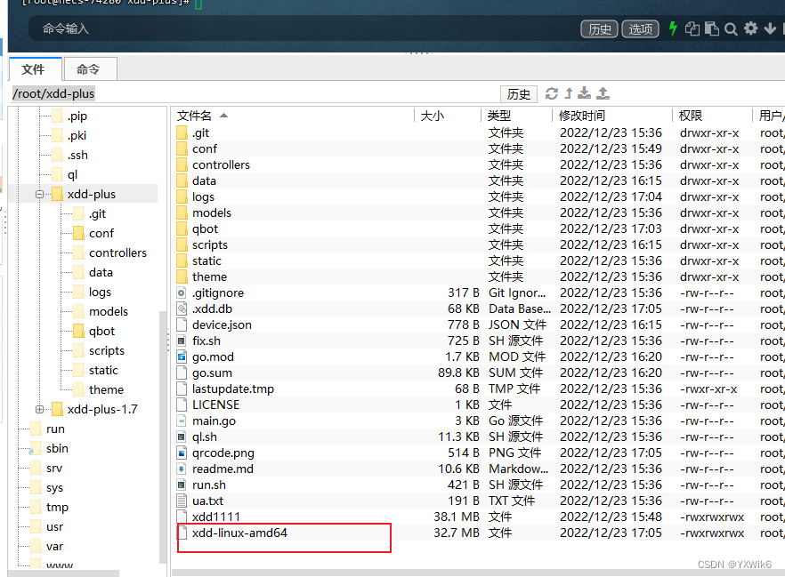Select the device.json file
Screen dimensions: 785x577
[x=222, y=325]
